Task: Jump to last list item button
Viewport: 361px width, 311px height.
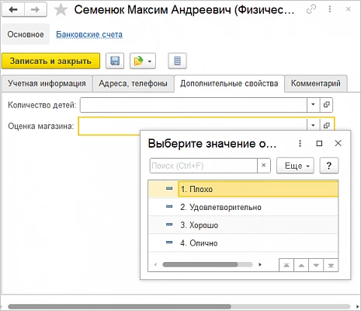Action: click(x=331, y=265)
